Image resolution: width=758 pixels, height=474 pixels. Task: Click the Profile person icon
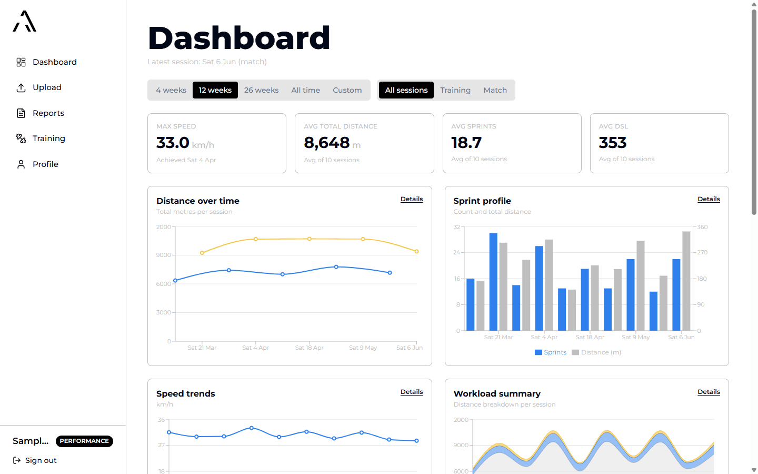coord(21,164)
